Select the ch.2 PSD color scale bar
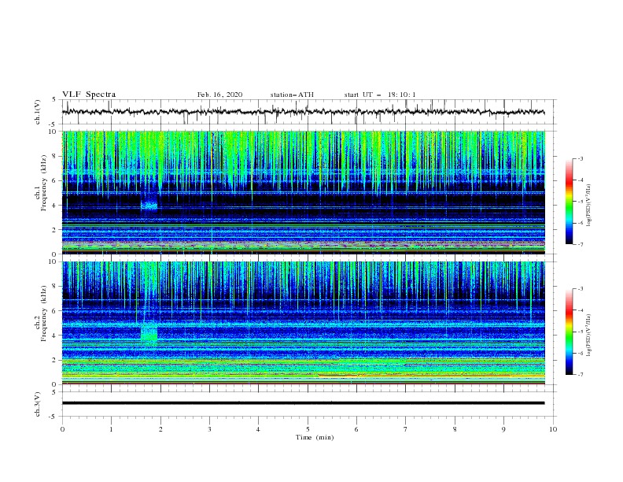This screenshot has width=623, height=482. coord(569,332)
